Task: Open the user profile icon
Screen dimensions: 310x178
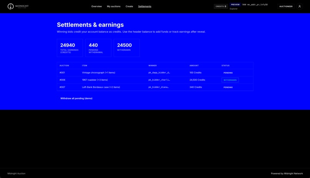Action: pyautogui.click(x=300, y=6)
